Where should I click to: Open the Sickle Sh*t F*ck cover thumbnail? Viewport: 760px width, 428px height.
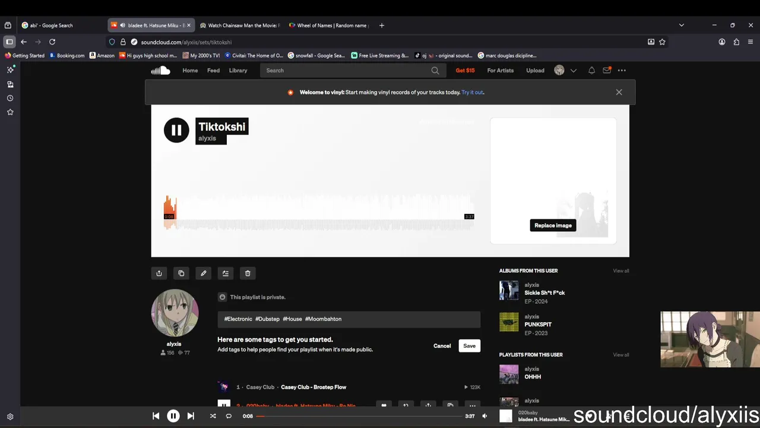coord(509,291)
